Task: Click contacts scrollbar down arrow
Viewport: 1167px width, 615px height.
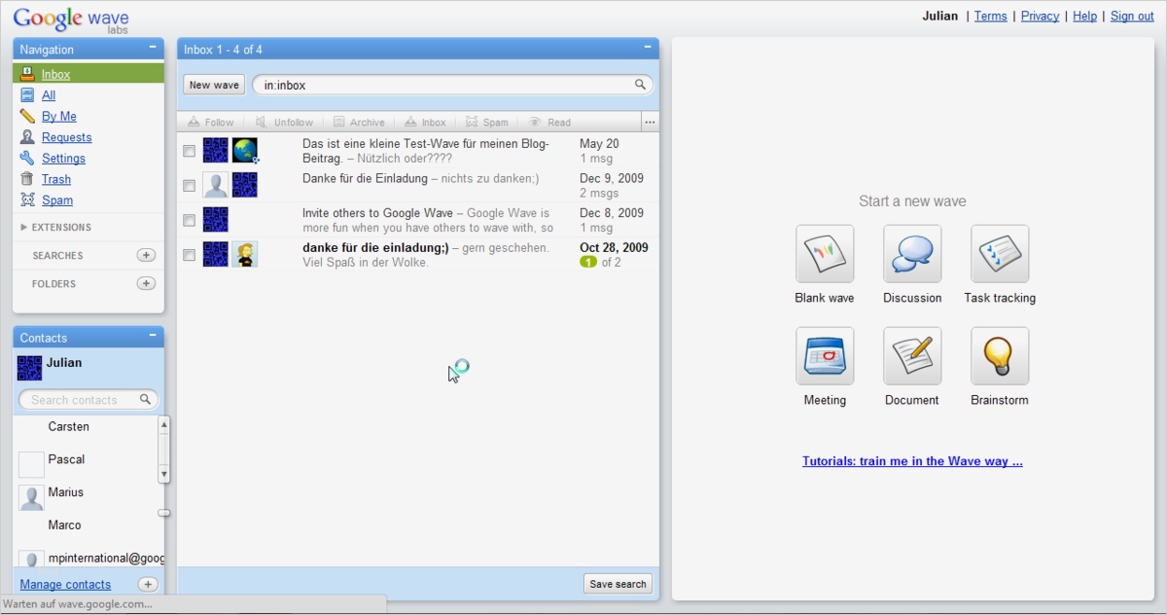Action: click(x=164, y=474)
